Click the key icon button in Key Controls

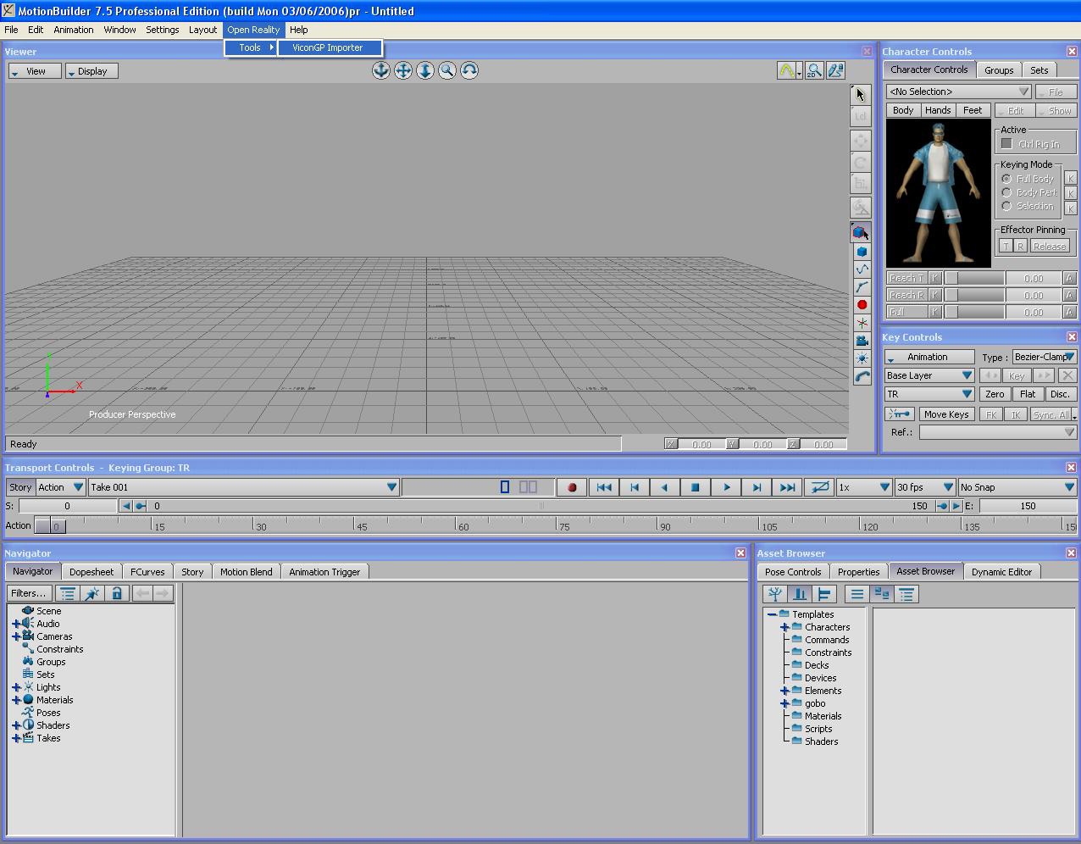pyautogui.click(x=900, y=414)
